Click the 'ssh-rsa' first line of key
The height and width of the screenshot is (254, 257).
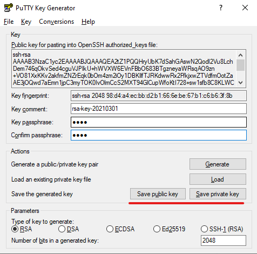point(22,55)
